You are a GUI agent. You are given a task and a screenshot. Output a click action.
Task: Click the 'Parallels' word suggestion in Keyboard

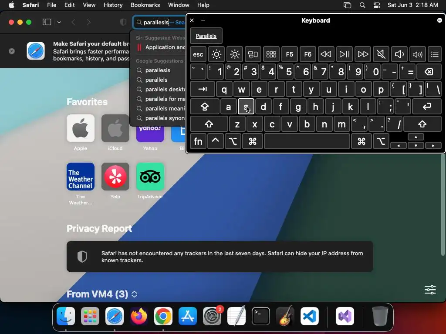206,36
